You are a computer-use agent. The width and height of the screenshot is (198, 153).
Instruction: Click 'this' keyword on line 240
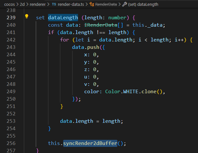tap(138, 25)
